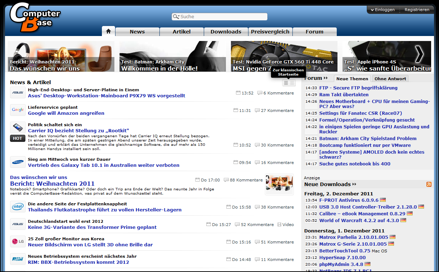Click the flag beside World of Warcraft patch
This screenshot has height=272, width=439.
click(x=403, y=220)
